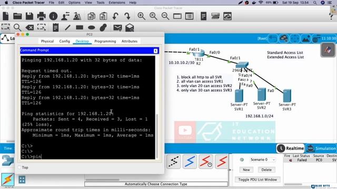Close the Command Prompt with X button
Screen dimensions: 337x189
[x=156, y=51]
